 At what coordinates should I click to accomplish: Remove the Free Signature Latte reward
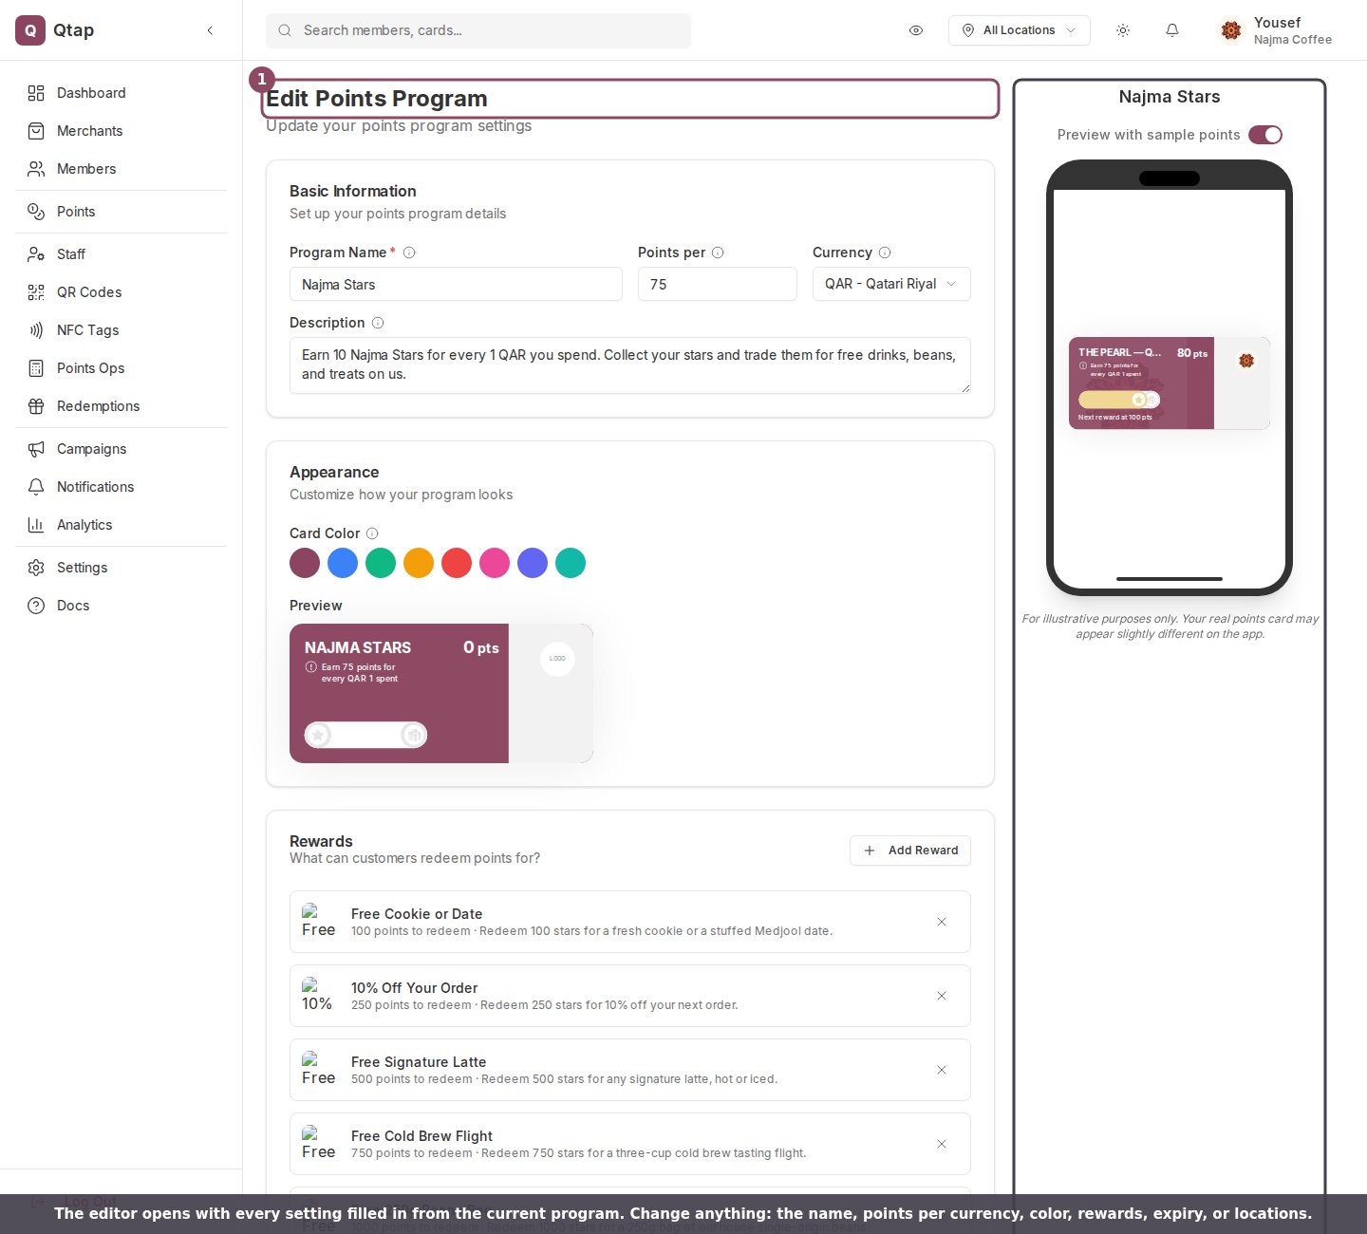pos(942,1070)
